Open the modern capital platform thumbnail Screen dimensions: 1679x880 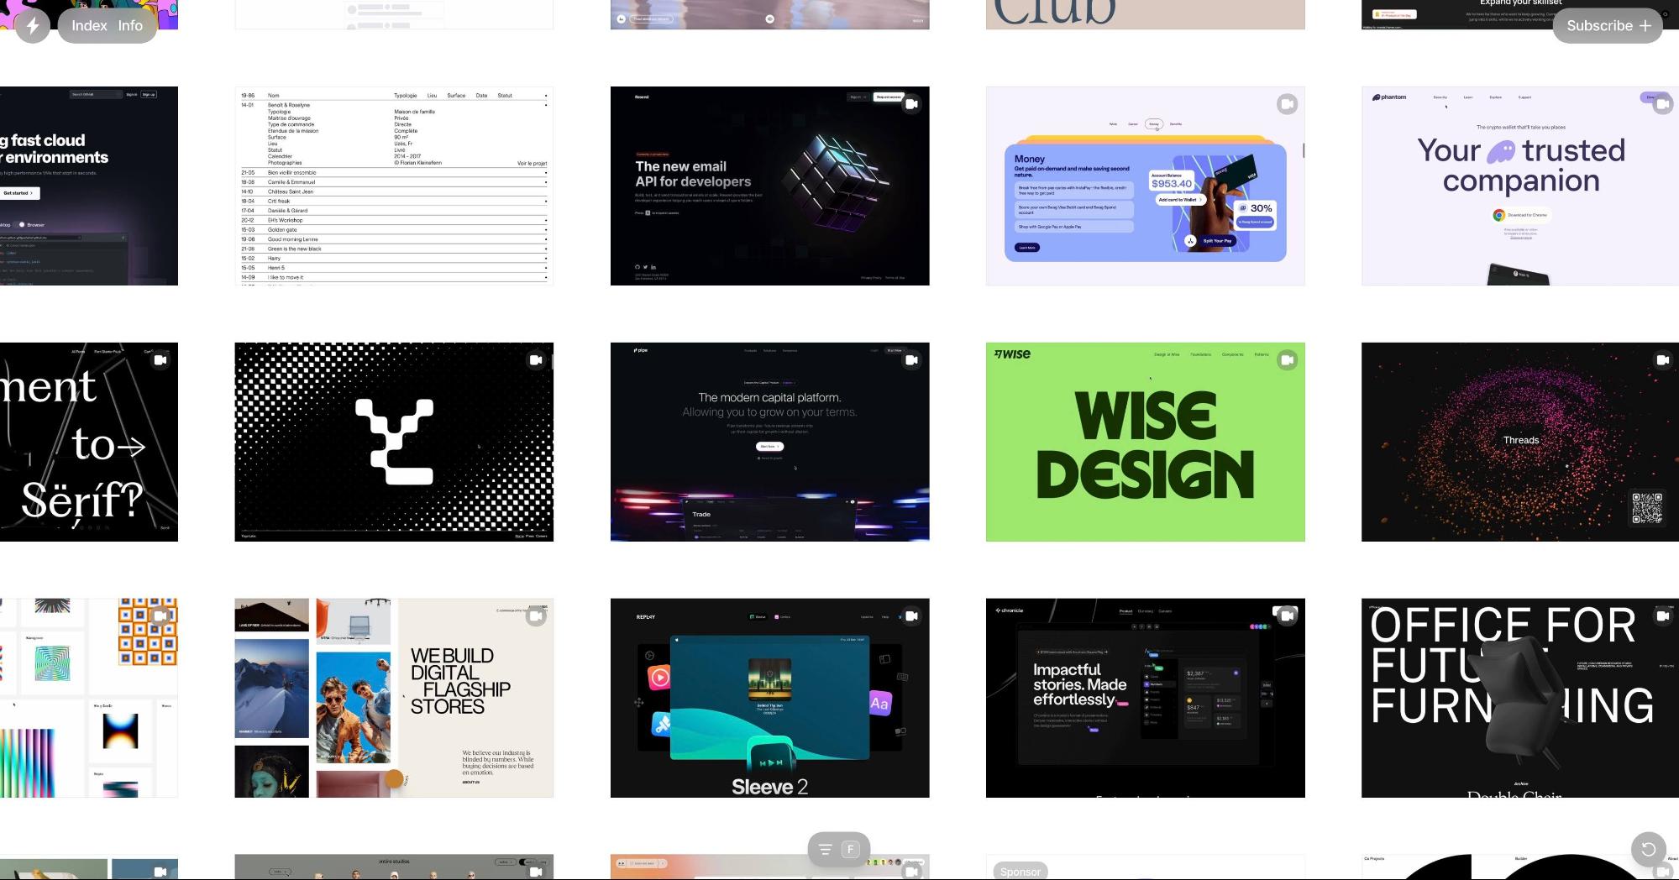point(769,441)
